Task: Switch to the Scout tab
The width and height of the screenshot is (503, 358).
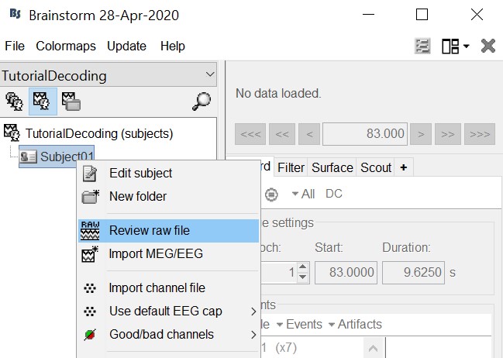Action: tap(376, 167)
